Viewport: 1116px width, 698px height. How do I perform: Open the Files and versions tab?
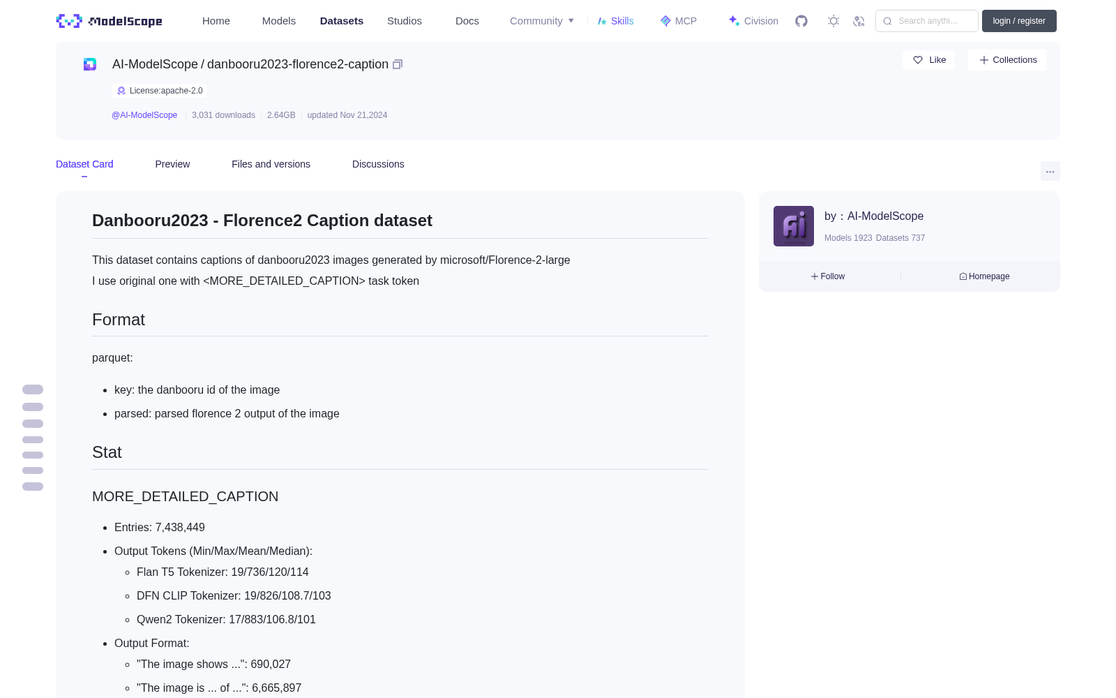(271, 164)
